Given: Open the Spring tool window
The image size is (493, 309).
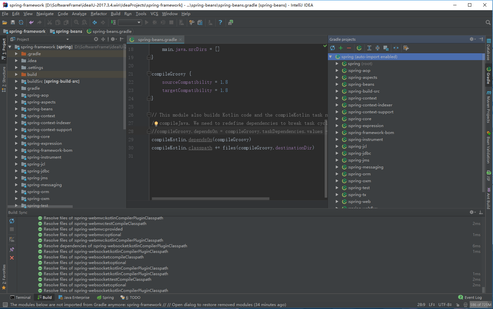Looking at the screenshot, I should pyautogui.click(x=106, y=298).
